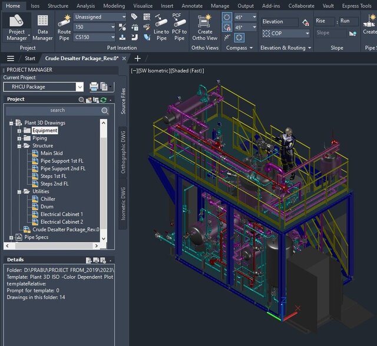Screen dimensions: 377x346
Task: Expand the Elevation & Routing panel
Action: [x=309, y=48]
